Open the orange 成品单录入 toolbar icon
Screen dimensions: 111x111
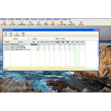53,23
